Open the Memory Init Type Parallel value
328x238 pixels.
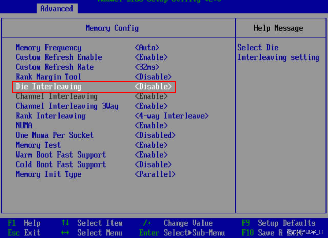click(x=155, y=174)
